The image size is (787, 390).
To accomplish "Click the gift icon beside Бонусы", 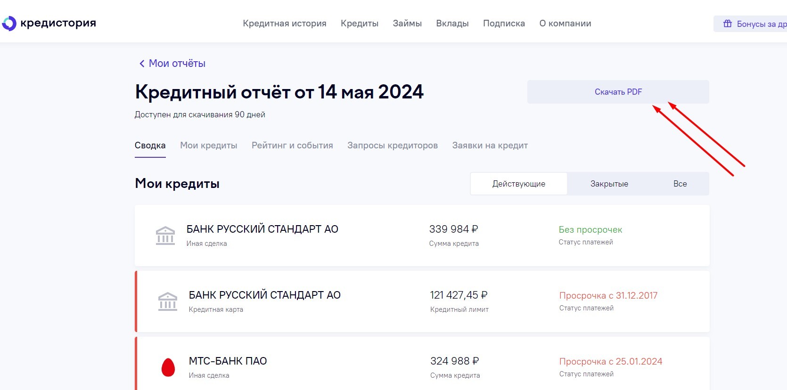I will tap(728, 24).
